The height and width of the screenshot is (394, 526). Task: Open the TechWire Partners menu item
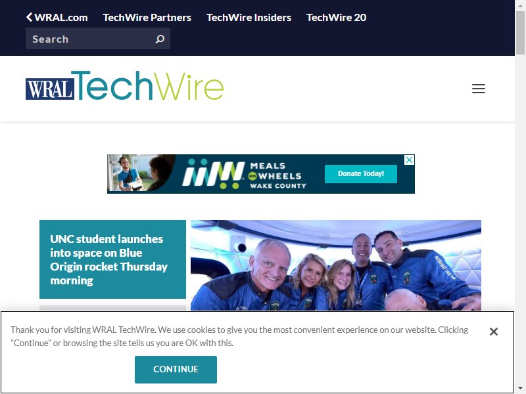click(147, 18)
